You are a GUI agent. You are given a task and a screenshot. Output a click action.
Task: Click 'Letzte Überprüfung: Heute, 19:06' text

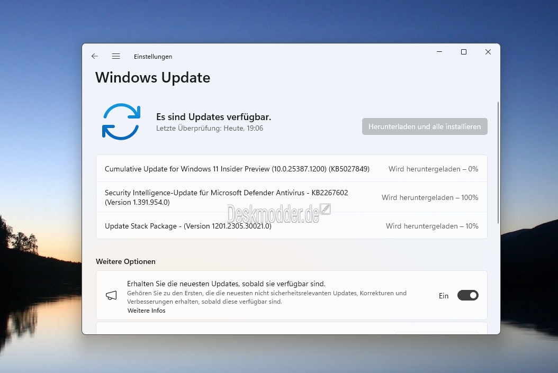[x=210, y=128]
